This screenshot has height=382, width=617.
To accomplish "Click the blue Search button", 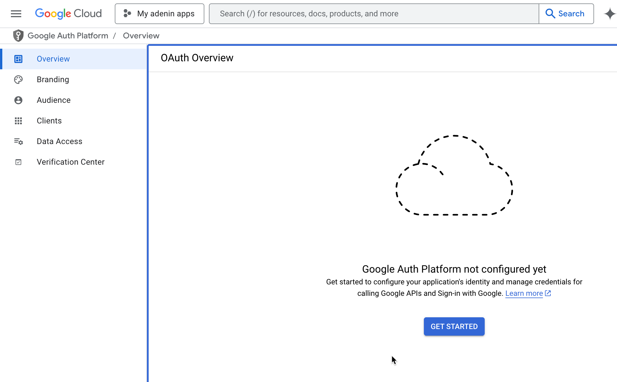I will (566, 14).
